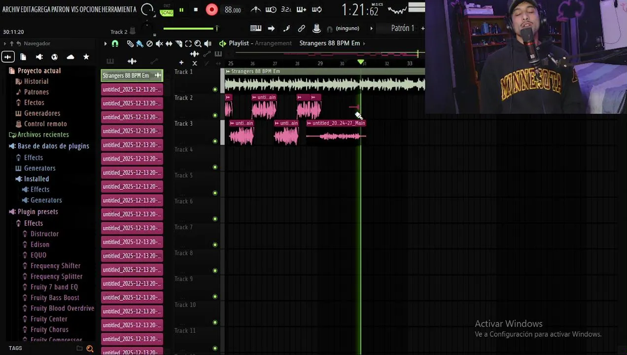Open the metronome settings icon
627x355 pixels.
(256, 9)
